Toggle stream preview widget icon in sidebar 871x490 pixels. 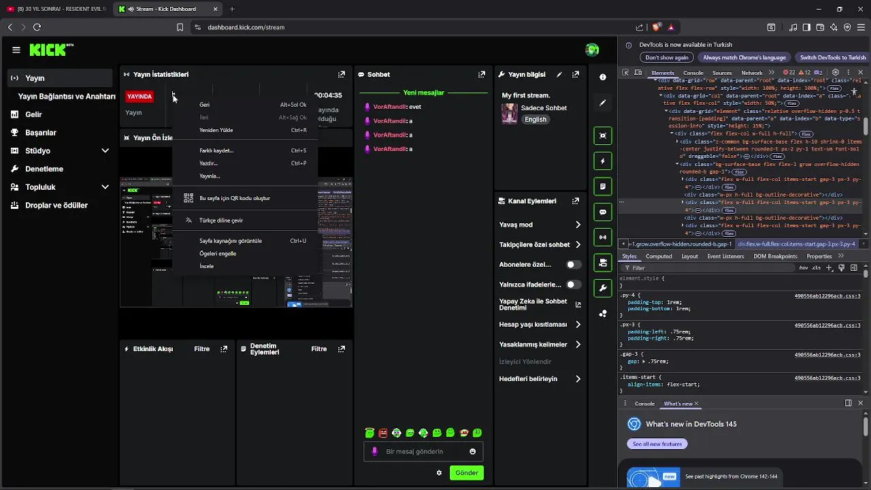(603, 135)
